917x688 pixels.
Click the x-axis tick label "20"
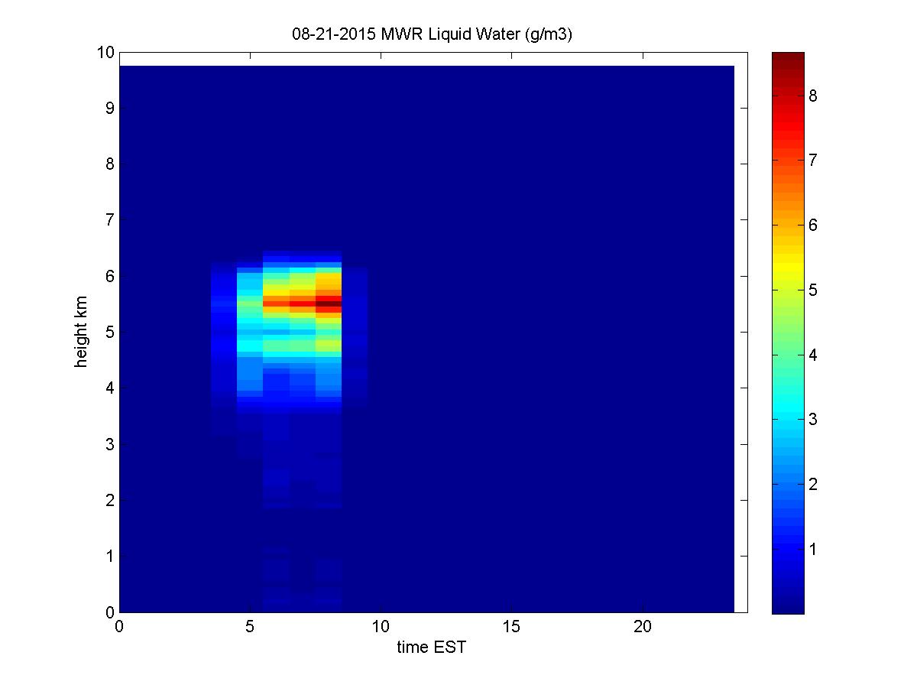point(643,625)
